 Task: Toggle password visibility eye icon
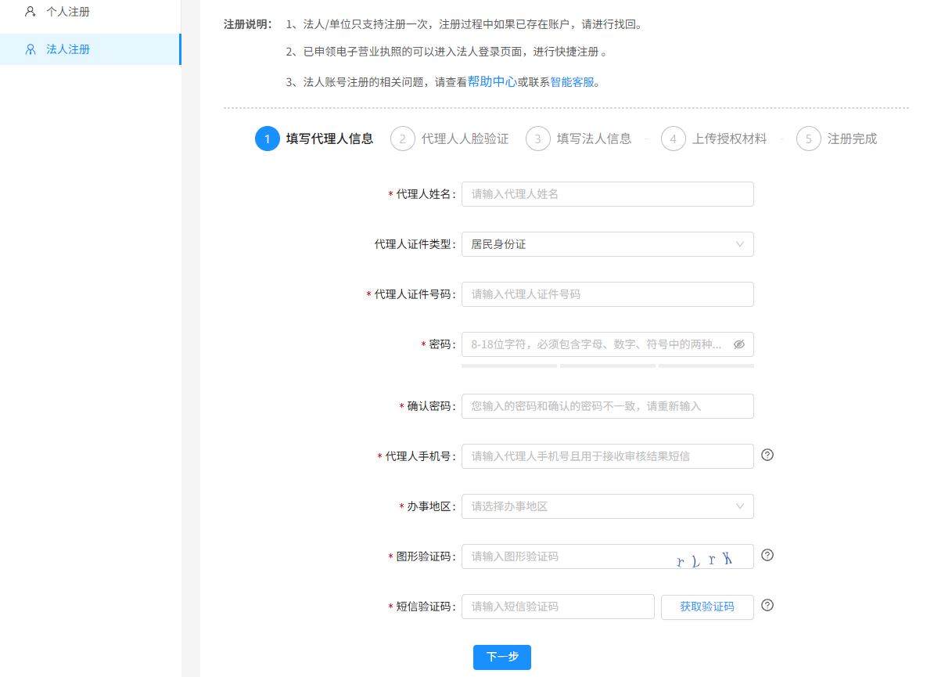[x=739, y=344]
